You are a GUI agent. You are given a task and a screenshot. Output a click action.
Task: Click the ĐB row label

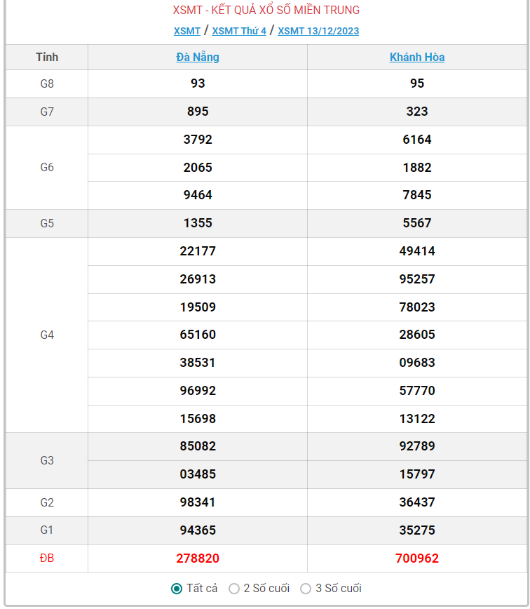click(47, 558)
